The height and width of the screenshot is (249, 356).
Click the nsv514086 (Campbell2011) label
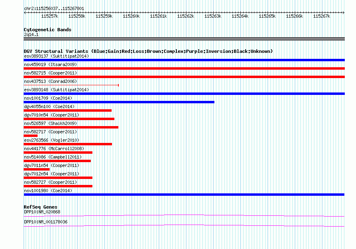click(53, 157)
